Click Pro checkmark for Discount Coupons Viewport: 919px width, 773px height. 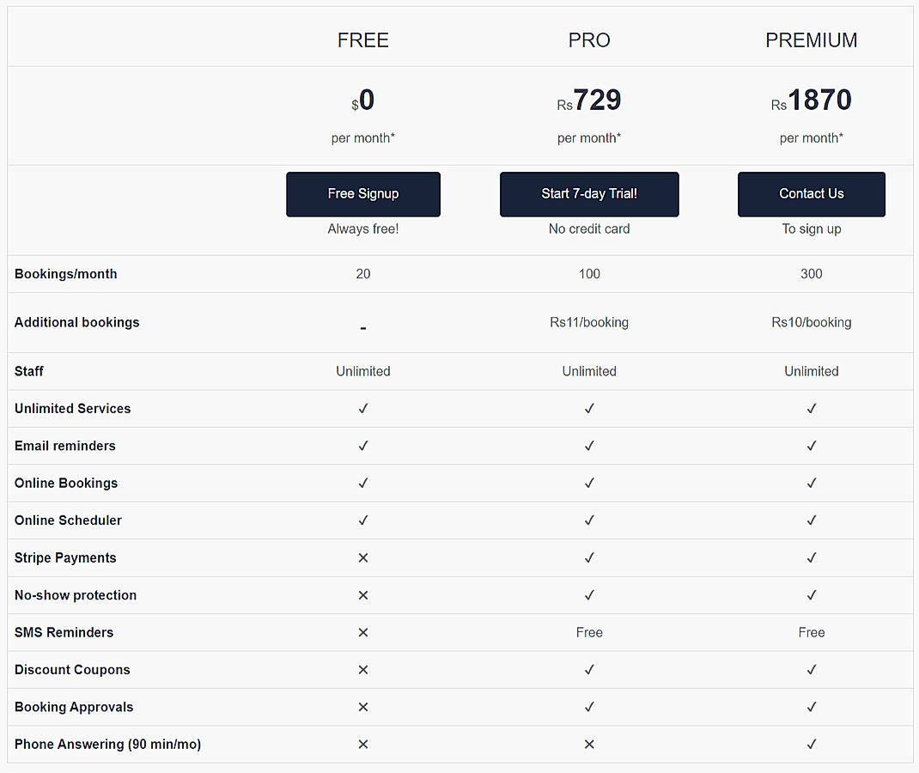click(x=589, y=670)
